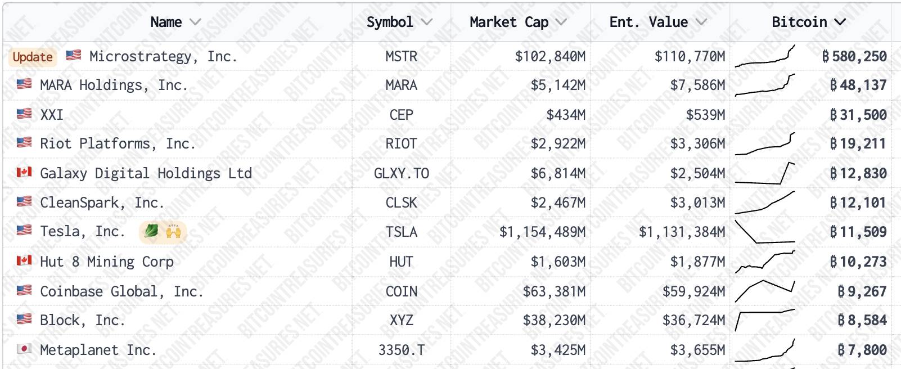Sort by the Name column arrow
The height and width of the screenshot is (369, 901).
coord(195,22)
